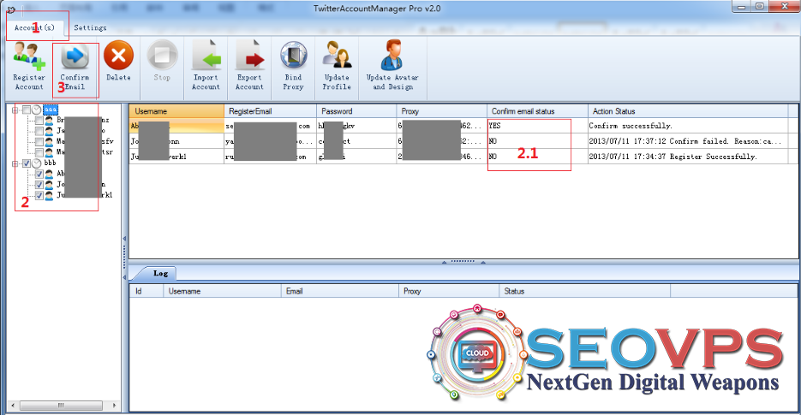Image resolution: width=801 pixels, height=415 pixels.
Task: Click the clock icon beside group bbb
Action: [37, 163]
